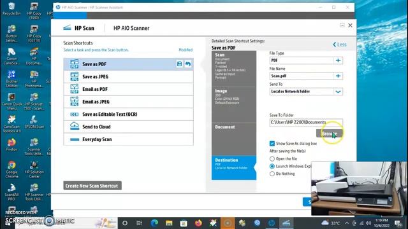Image resolution: width=408 pixels, height=229 pixels.
Task: Click the undo arrow on Save as PDF row
Action: (x=188, y=64)
